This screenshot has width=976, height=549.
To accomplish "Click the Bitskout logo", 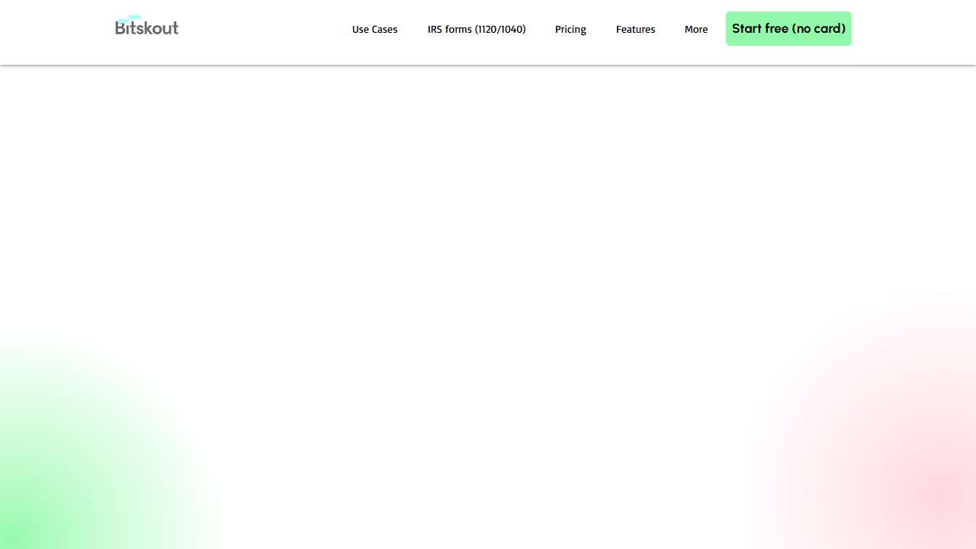I will (x=146, y=27).
